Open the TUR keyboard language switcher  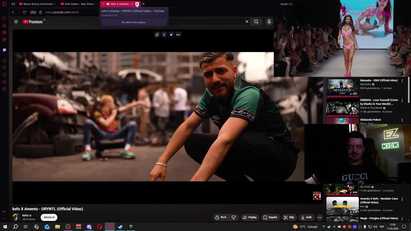(x=382, y=227)
